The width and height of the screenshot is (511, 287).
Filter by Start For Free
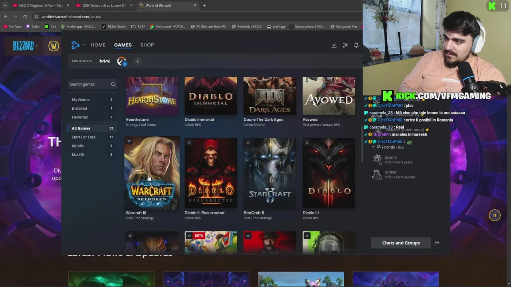[92, 137]
